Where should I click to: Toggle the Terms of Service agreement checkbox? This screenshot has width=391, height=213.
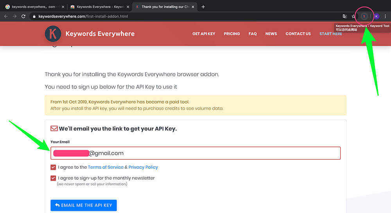pyautogui.click(x=53, y=167)
